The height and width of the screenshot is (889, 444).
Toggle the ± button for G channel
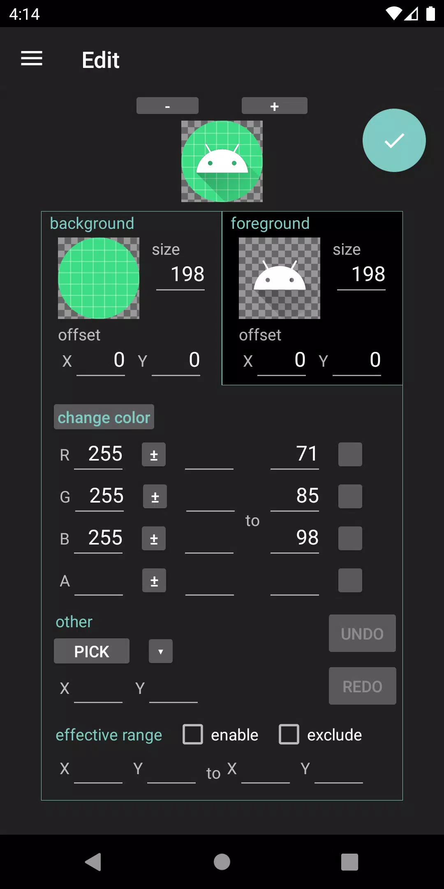point(155,496)
